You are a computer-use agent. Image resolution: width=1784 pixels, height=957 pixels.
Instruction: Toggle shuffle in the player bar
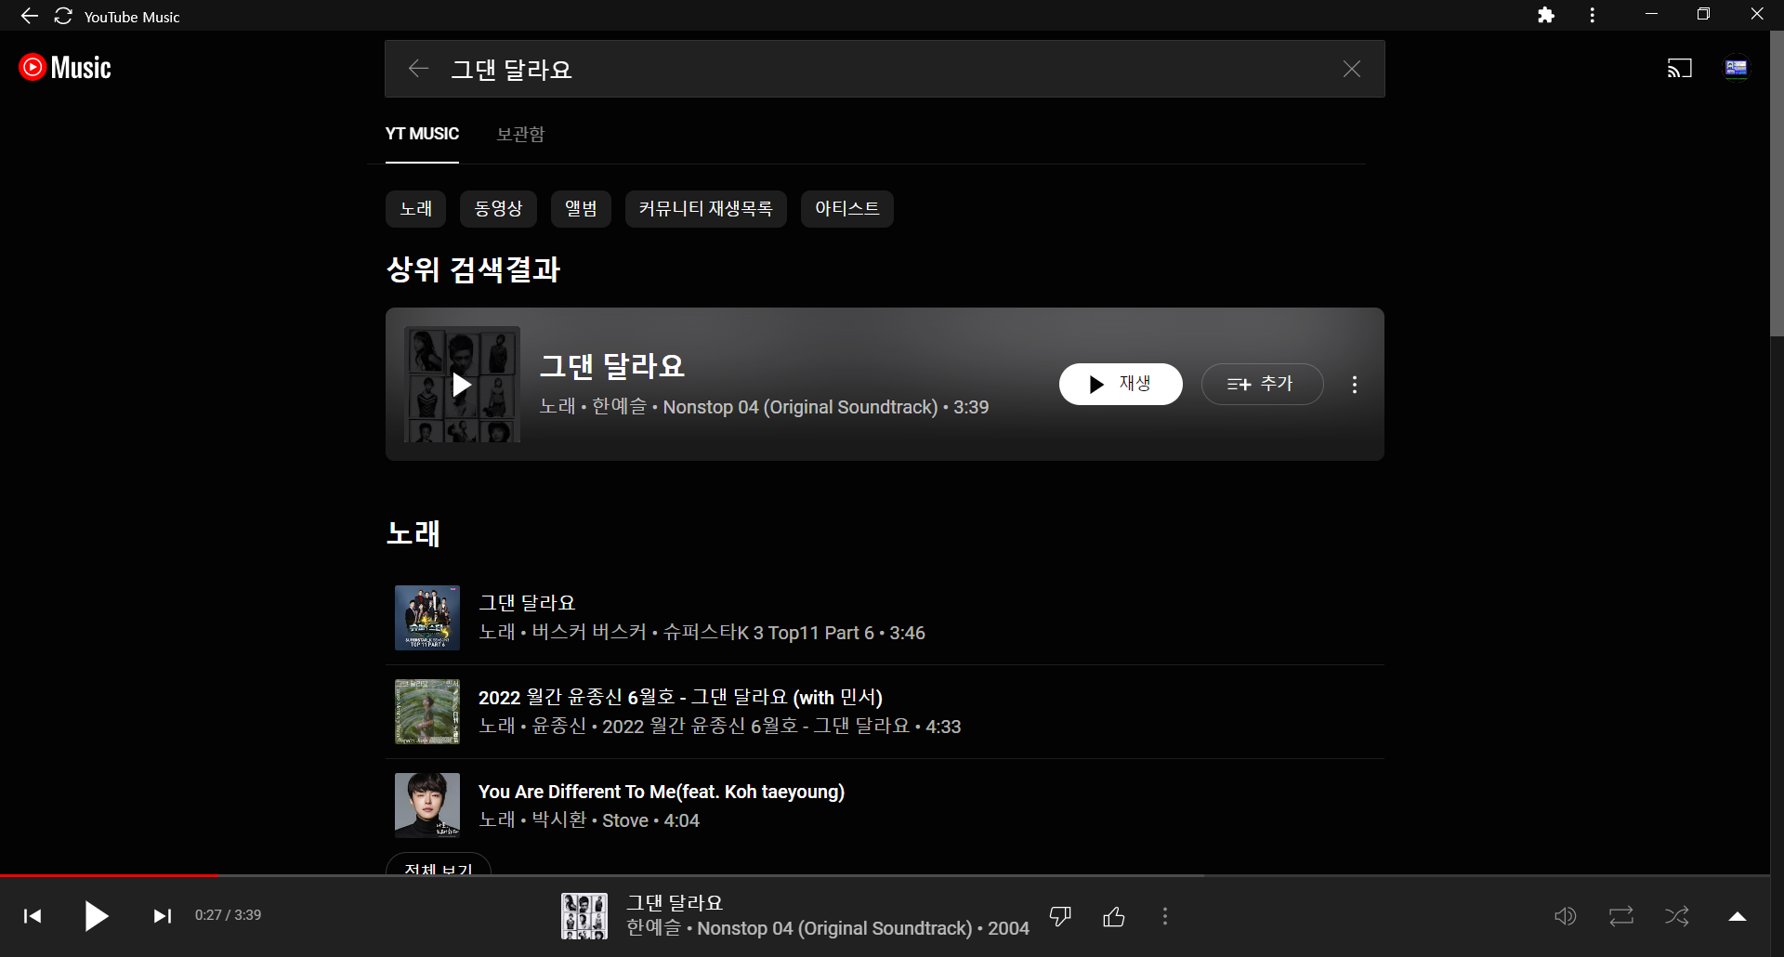tap(1677, 916)
